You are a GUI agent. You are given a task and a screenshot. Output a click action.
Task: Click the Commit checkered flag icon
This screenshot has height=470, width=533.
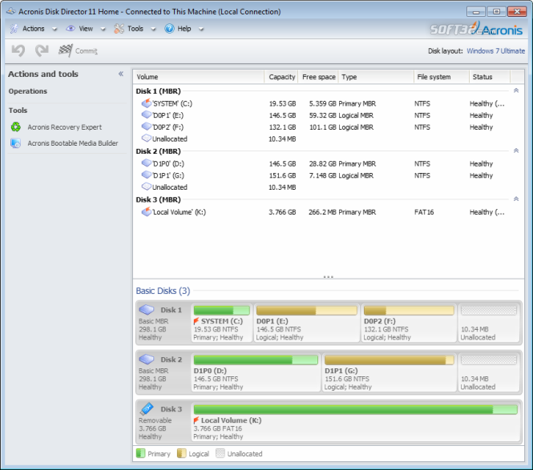tap(65, 50)
